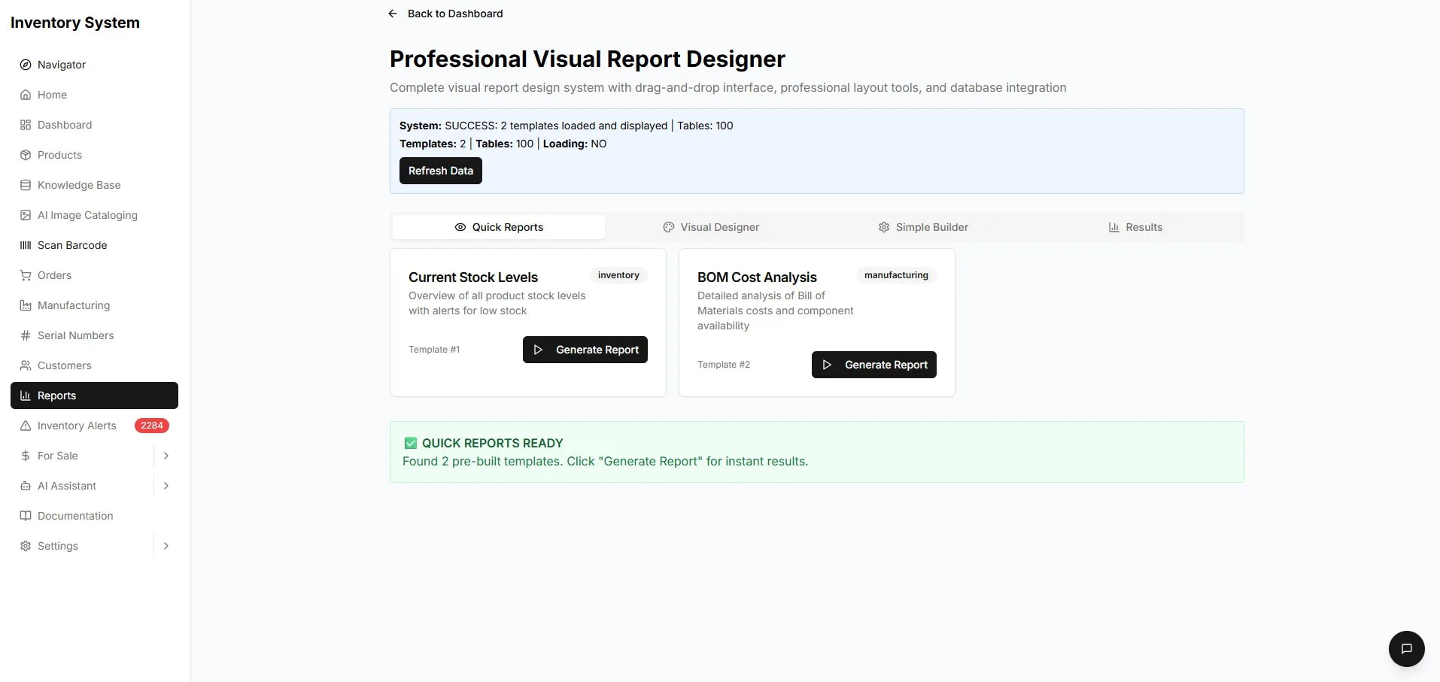Click the Knowledge Base database icon

(x=26, y=185)
